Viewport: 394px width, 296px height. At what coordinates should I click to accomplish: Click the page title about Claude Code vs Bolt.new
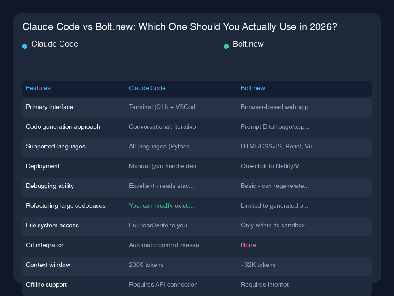coord(180,26)
